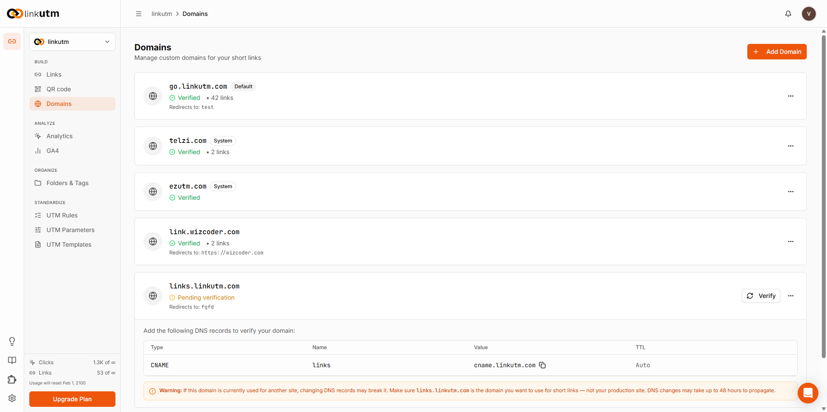The width and height of the screenshot is (827, 412).
Task: Click the CNAME type cell
Action: click(160, 365)
